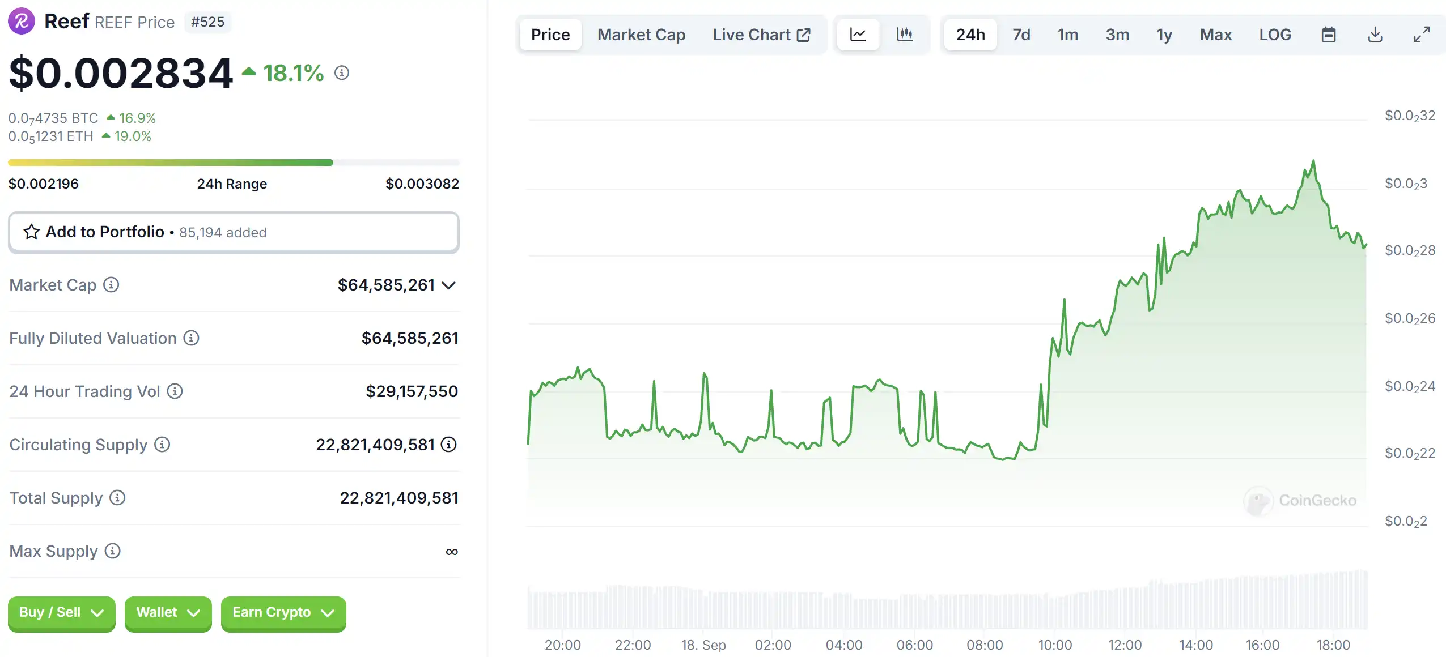Click the Reef logo icon
Screen dimensions: 1446x657
(x=22, y=22)
